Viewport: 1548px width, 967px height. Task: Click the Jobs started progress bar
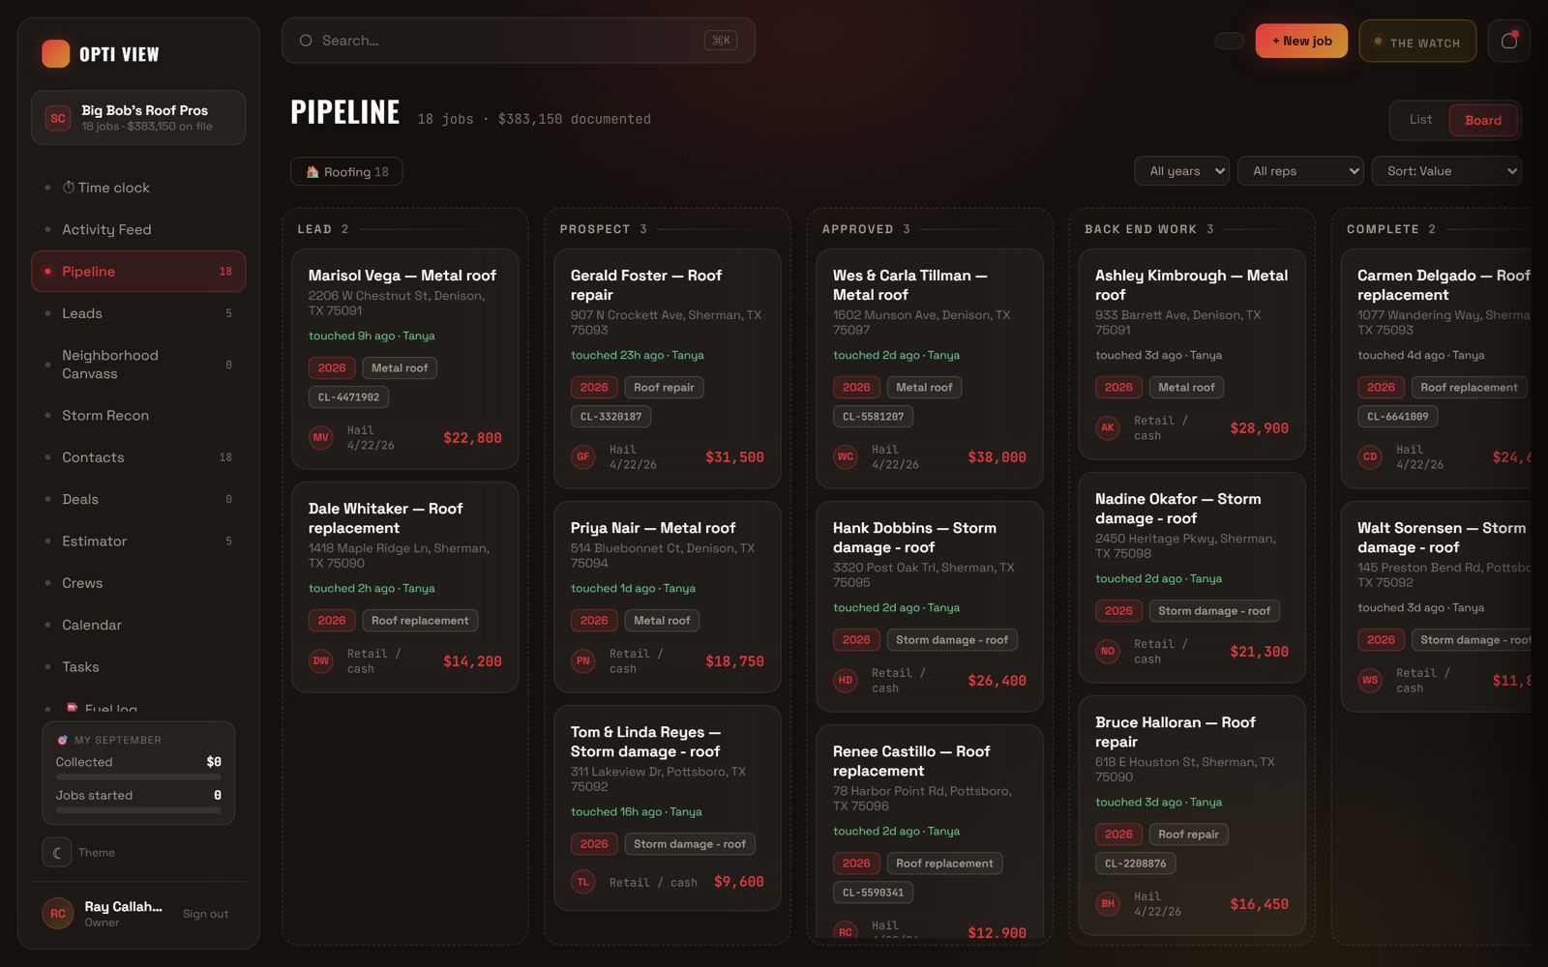[x=138, y=809]
